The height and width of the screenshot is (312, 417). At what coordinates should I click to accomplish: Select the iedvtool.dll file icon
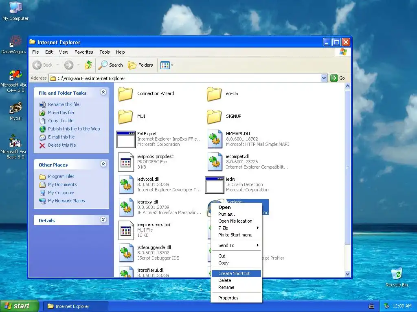click(x=126, y=185)
